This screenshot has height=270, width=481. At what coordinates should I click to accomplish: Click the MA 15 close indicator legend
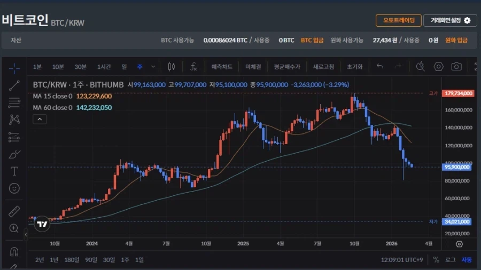click(x=72, y=96)
